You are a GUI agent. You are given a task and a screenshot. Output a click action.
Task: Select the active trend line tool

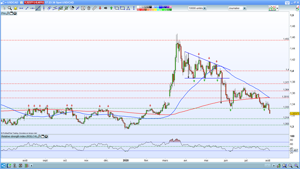(38, 8)
